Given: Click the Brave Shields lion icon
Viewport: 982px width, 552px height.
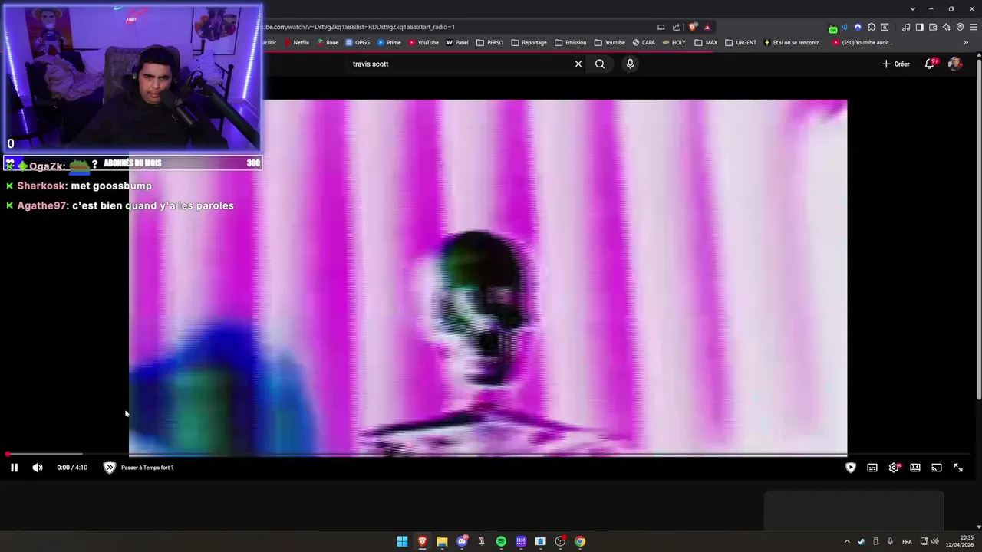Looking at the screenshot, I should tap(694, 27).
